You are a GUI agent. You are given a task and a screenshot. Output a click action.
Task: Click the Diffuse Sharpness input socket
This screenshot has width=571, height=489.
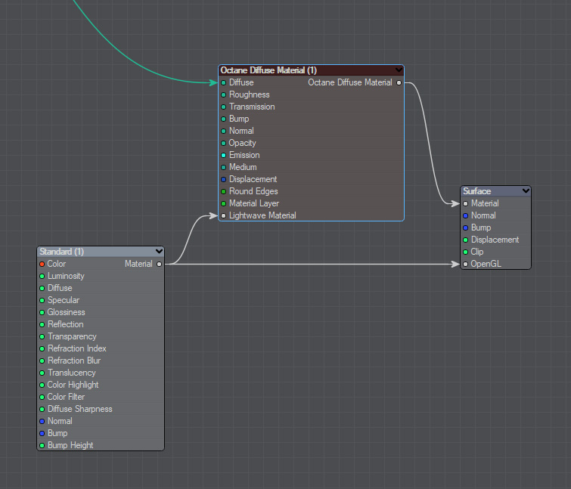(42, 409)
